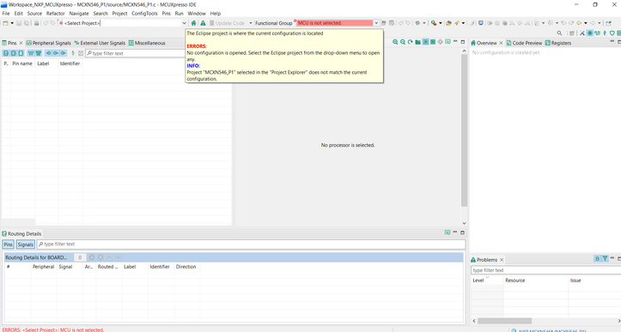Click green folder icon in package toolbar
The image size is (621, 332).
pyautogui.click(x=417, y=42)
